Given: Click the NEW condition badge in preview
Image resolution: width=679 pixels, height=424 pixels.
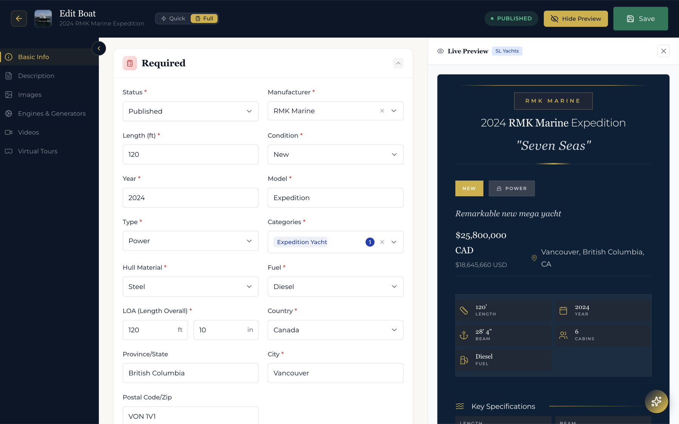Looking at the screenshot, I should tap(469, 188).
